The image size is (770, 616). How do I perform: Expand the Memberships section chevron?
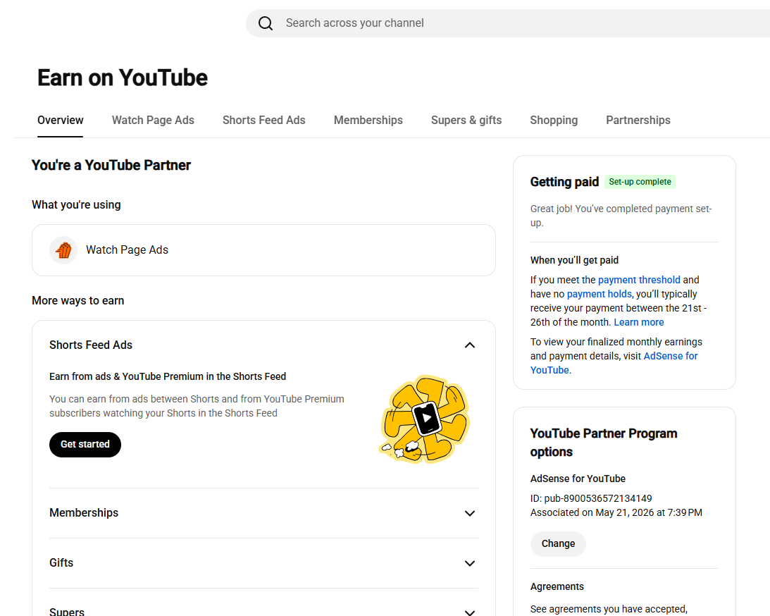pyautogui.click(x=469, y=513)
